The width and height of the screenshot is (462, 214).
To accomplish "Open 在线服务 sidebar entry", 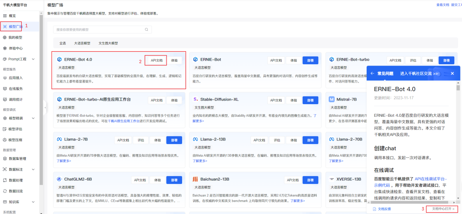I will click(x=15, y=89).
